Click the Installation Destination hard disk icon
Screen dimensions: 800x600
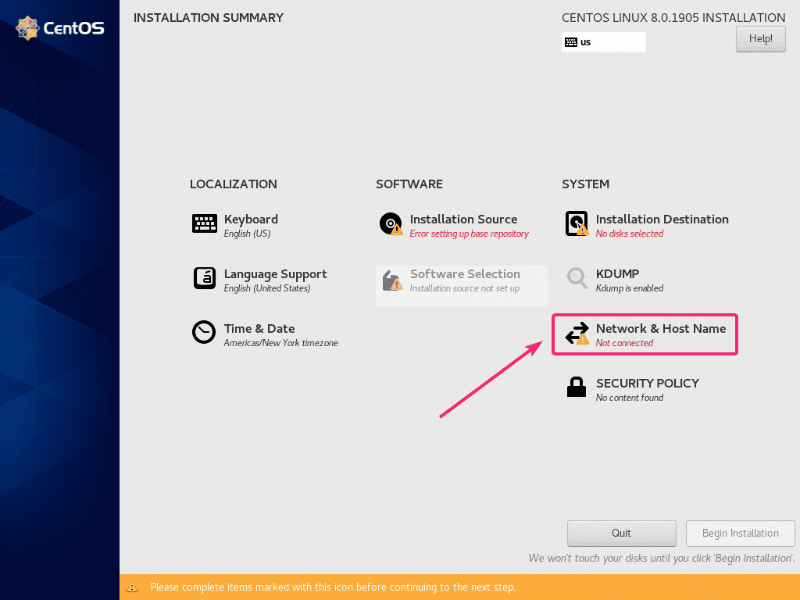click(577, 224)
